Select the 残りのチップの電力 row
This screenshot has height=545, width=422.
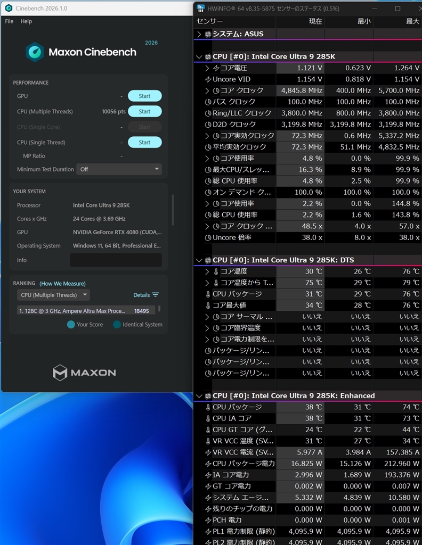point(308,509)
